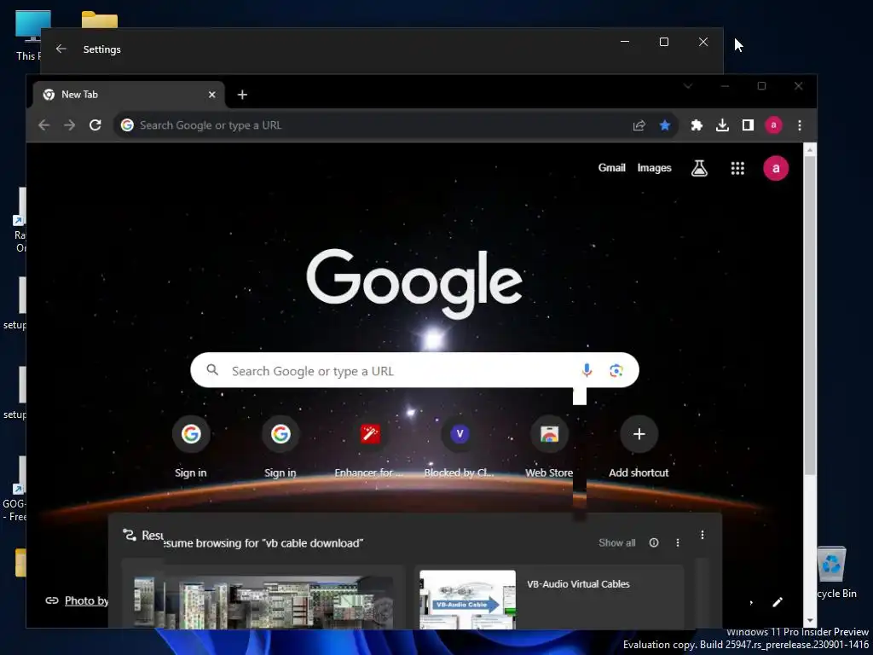Open Blocked by Cl... shortcut

[x=460, y=447]
